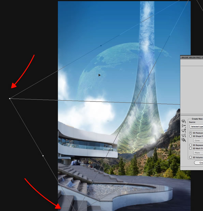Open the Cone shape preset dropdown
Image resolution: width=203 pixels, height=211 pixels.
click(x=198, y=141)
